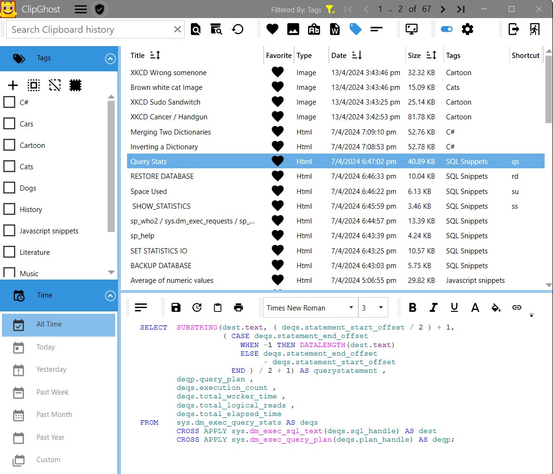Apply bold formatting button
The height and width of the screenshot is (474, 553).
point(412,307)
